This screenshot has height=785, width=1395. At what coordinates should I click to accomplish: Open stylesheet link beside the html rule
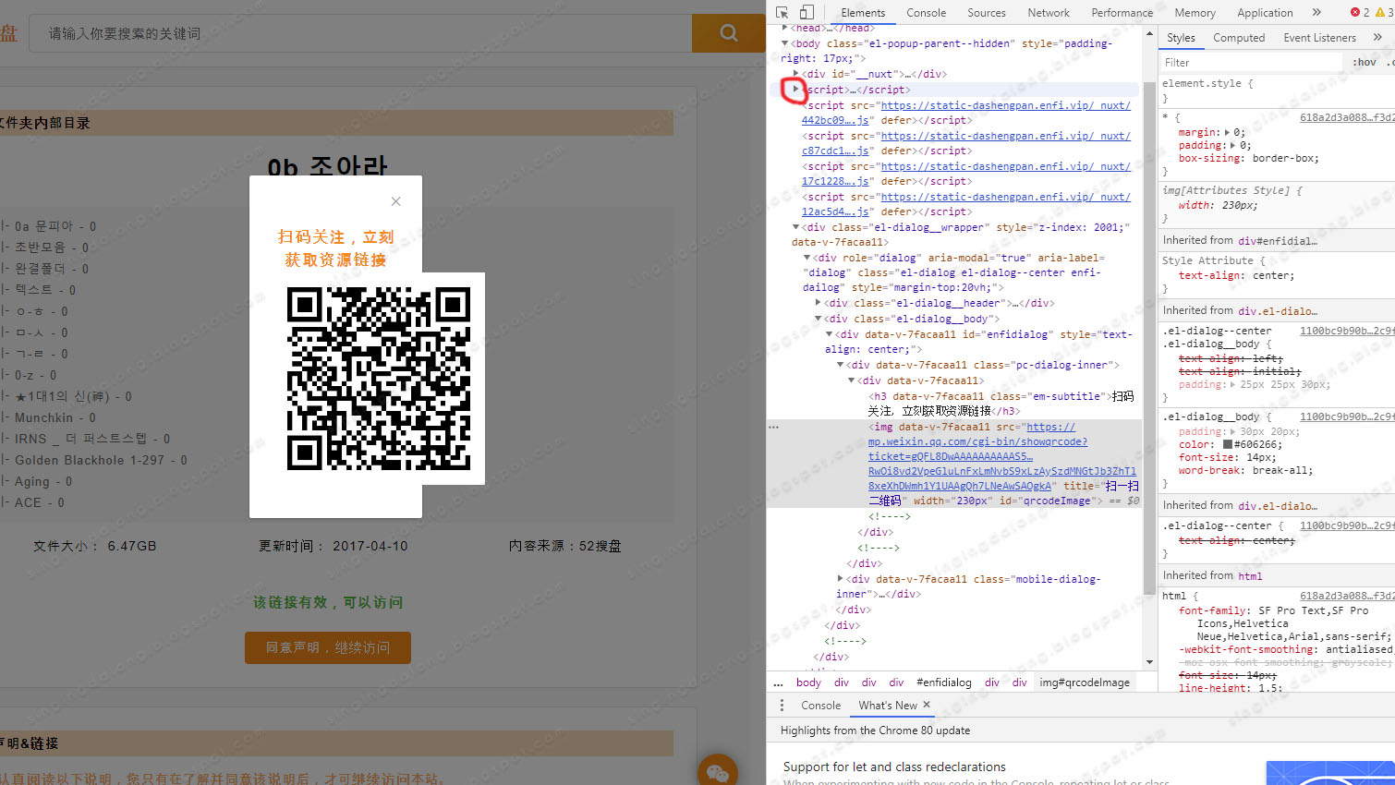point(1347,596)
